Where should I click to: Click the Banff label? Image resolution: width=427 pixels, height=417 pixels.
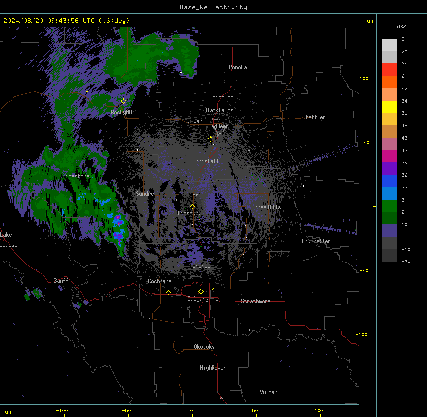point(61,281)
